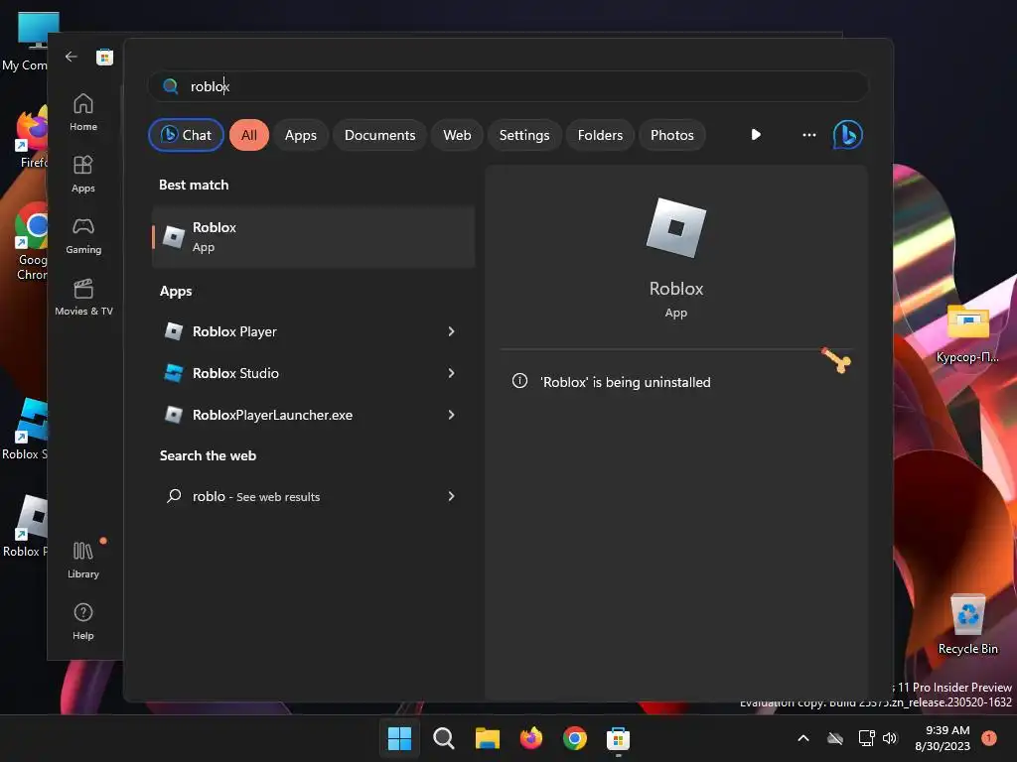Viewport: 1017px width, 762px height.
Task: Go back with the Store back arrow
Action: (x=72, y=57)
